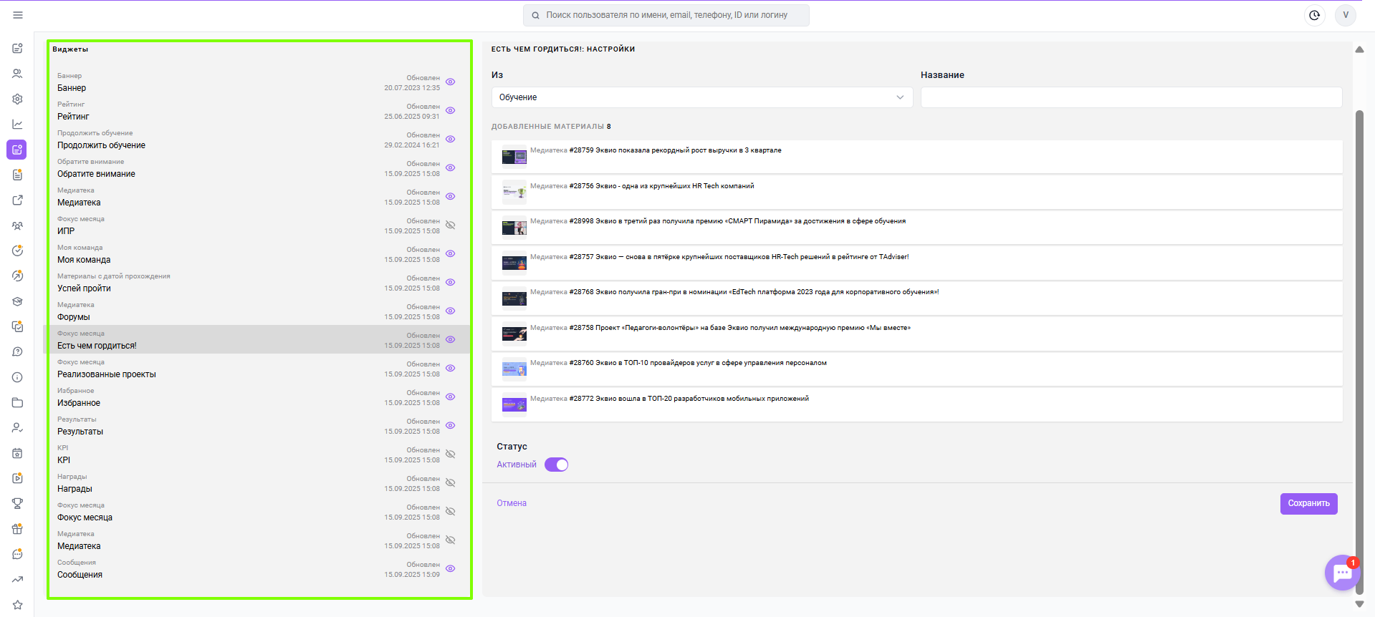The image size is (1375, 617).
Task: Toggle the Активный status switch
Action: 556,465
